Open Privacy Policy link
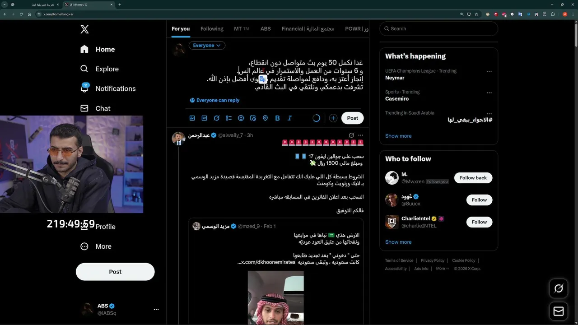578x325 pixels. (x=433, y=260)
